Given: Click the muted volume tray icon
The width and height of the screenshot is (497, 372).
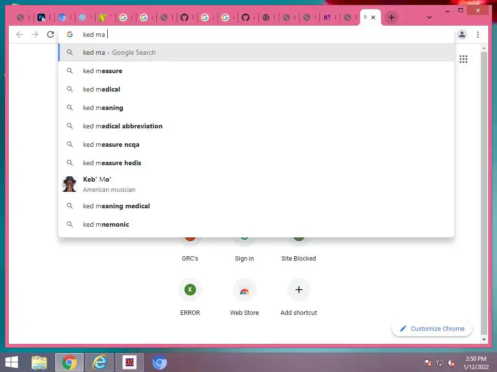Looking at the screenshot, I should coord(451,362).
